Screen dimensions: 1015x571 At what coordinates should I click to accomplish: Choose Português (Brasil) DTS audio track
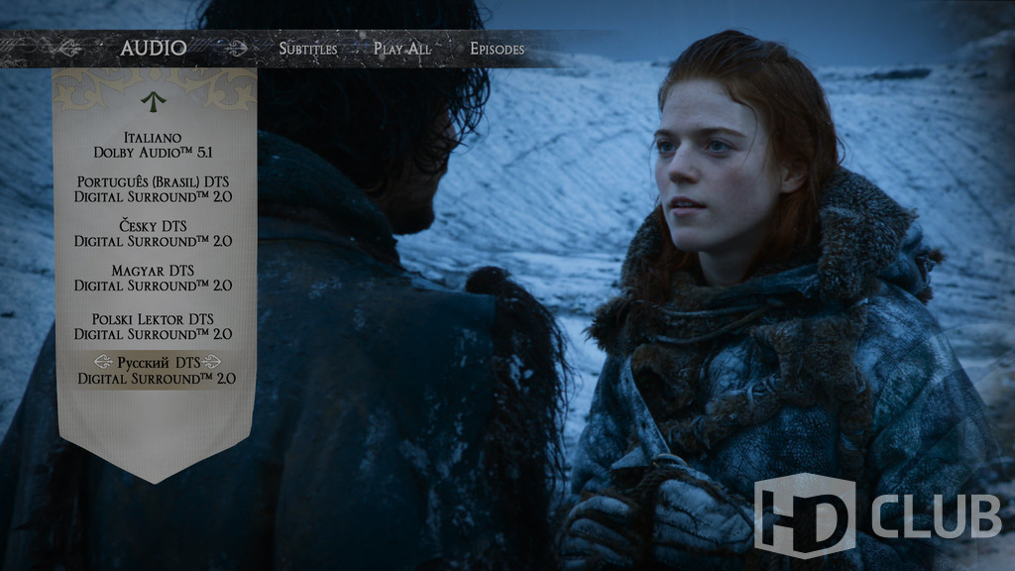click(153, 189)
